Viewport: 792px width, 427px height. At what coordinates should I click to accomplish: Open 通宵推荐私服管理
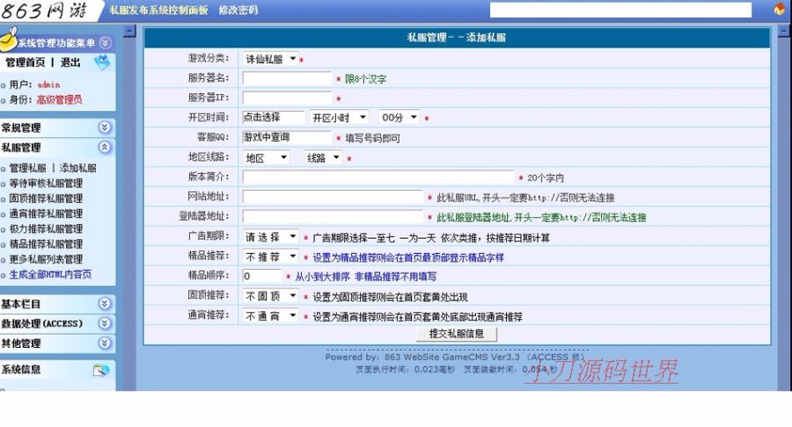click(46, 213)
